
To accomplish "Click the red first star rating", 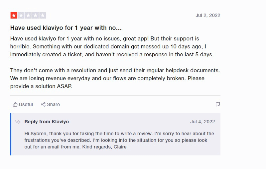I will (14, 15).
